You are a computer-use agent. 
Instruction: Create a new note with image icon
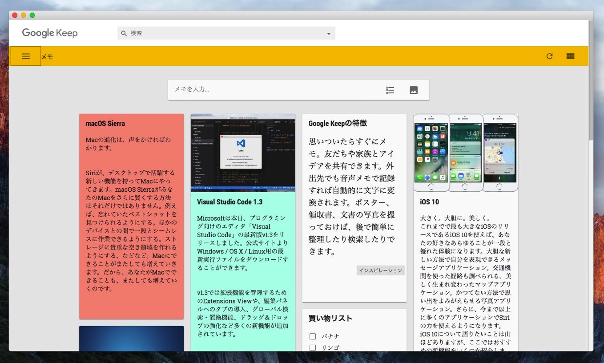coord(414,90)
